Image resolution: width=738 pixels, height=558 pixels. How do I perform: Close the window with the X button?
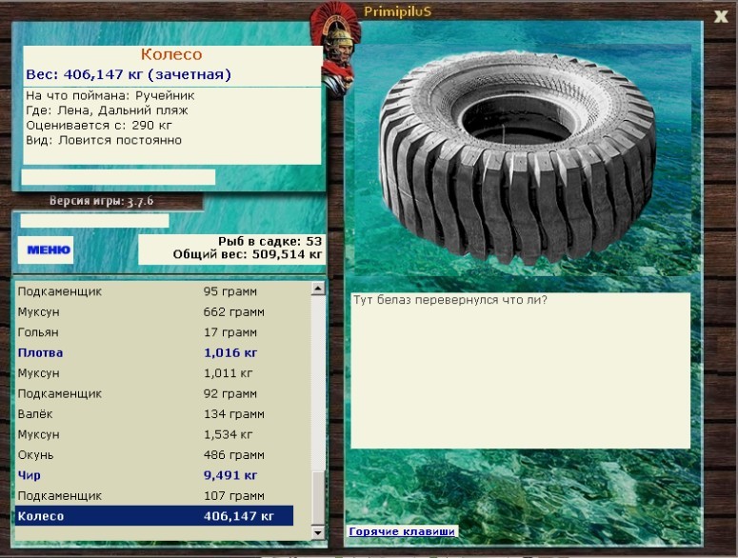click(721, 16)
